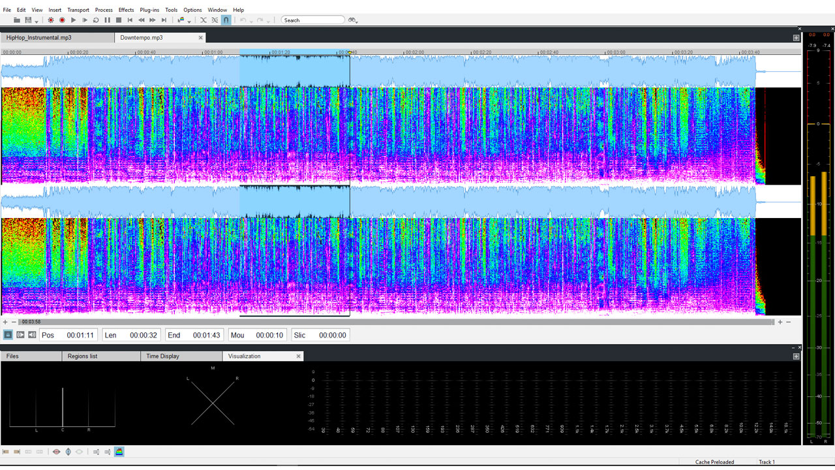
Task: Open the Save button dropdown arrow
Action: (x=36, y=21)
